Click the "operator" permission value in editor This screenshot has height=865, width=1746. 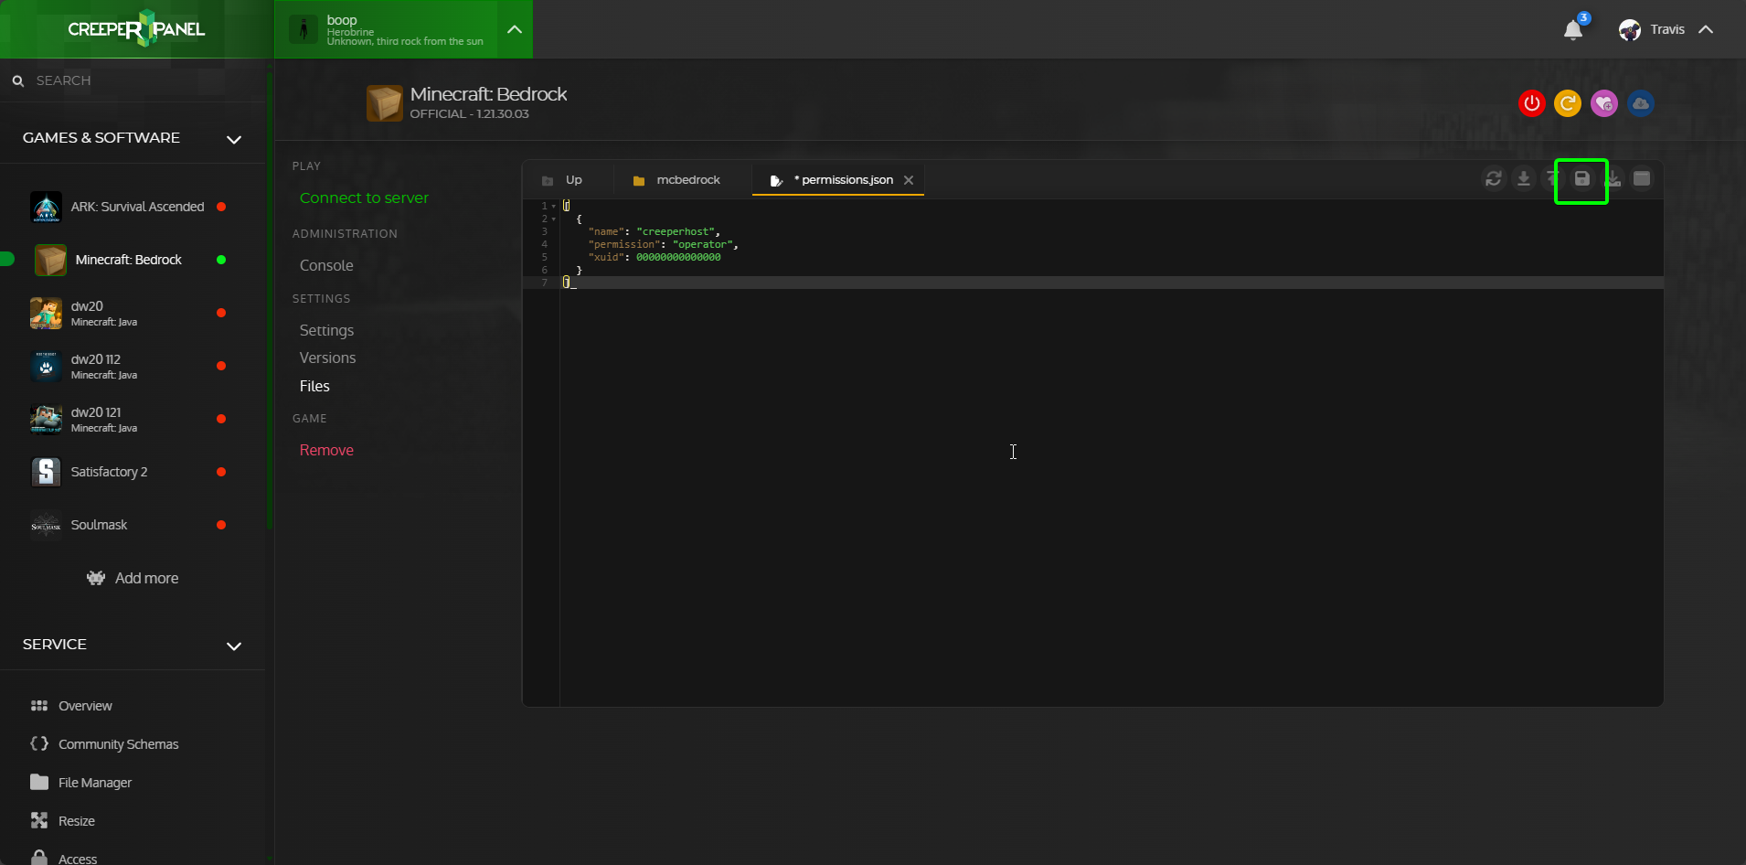pyautogui.click(x=703, y=245)
